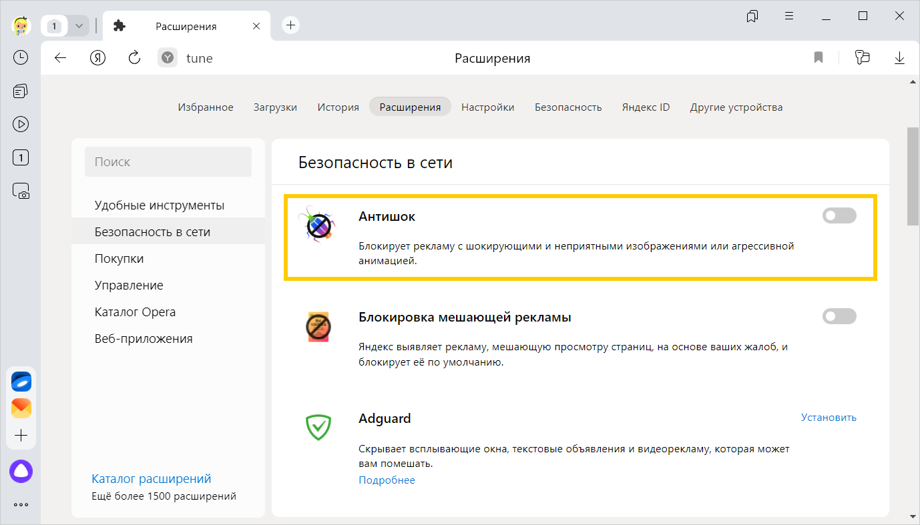Open the browser hamburger menu

(x=789, y=16)
